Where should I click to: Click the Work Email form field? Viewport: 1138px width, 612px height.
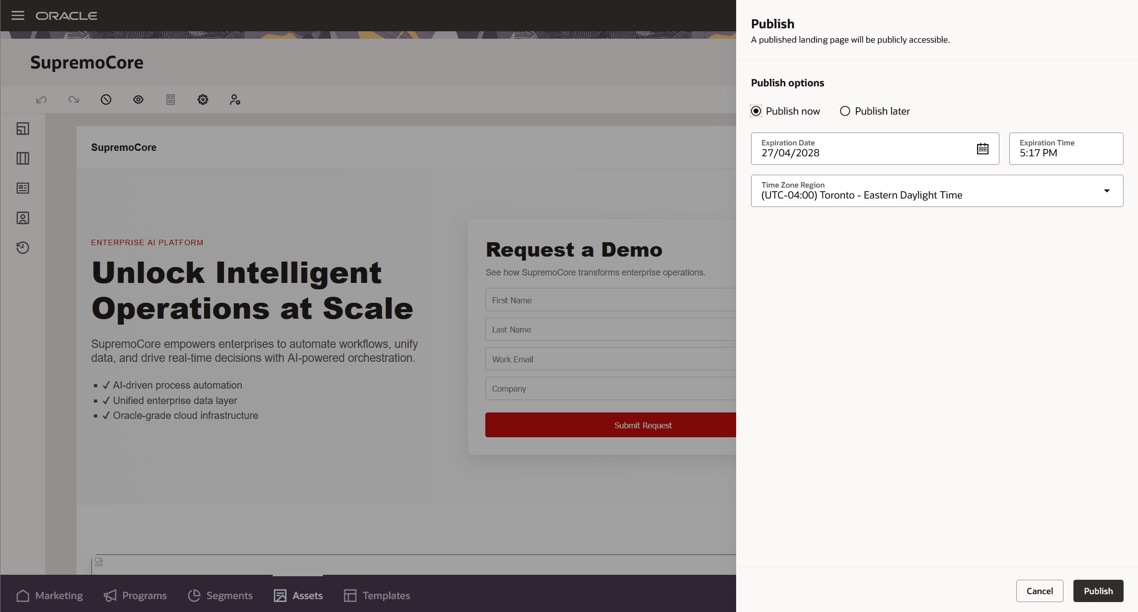pos(611,359)
